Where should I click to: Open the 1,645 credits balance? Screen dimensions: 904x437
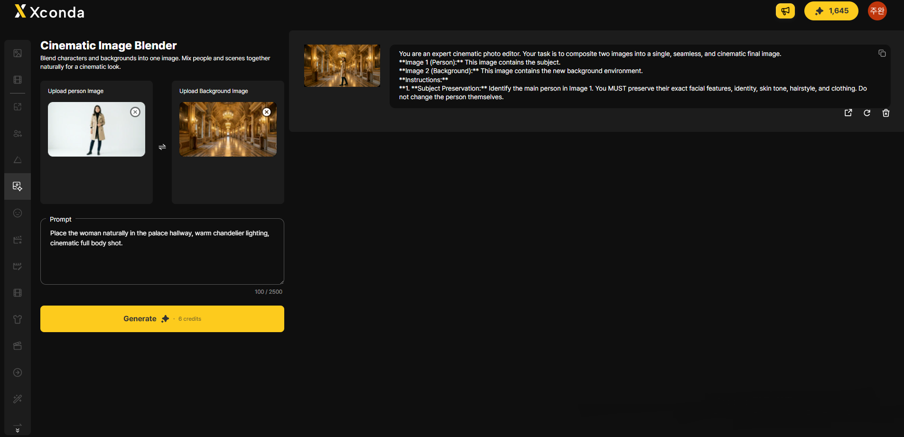[831, 11]
